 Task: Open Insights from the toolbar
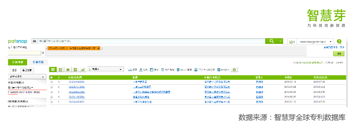[223, 70]
